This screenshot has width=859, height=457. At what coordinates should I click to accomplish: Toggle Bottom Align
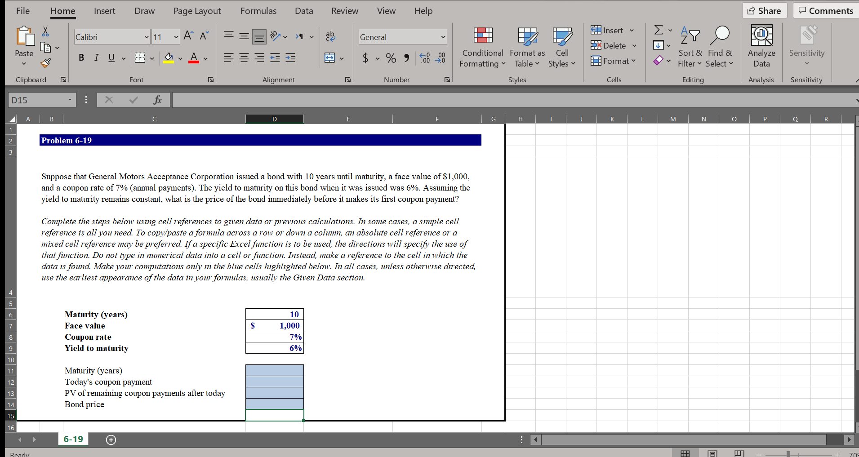[x=259, y=36]
